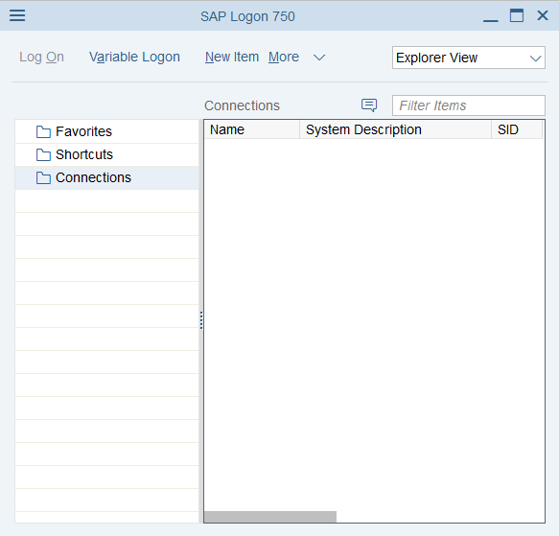Screen dimensions: 559x536
Task: Maximize the SAP Logon window
Action: [517, 15]
